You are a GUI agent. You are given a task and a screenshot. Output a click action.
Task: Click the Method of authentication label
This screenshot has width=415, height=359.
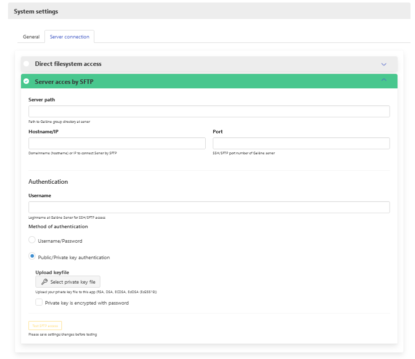point(58,227)
